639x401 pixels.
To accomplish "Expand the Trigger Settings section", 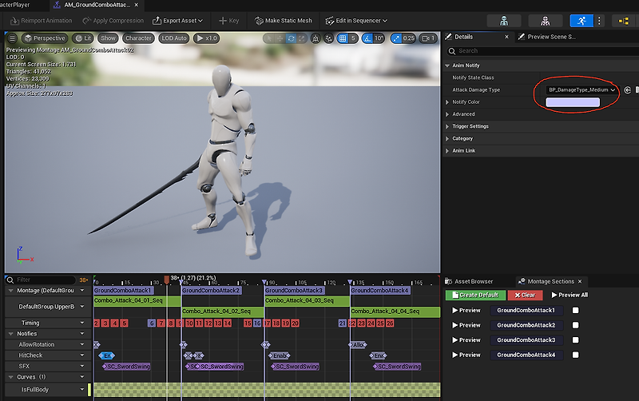I will click(x=447, y=127).
